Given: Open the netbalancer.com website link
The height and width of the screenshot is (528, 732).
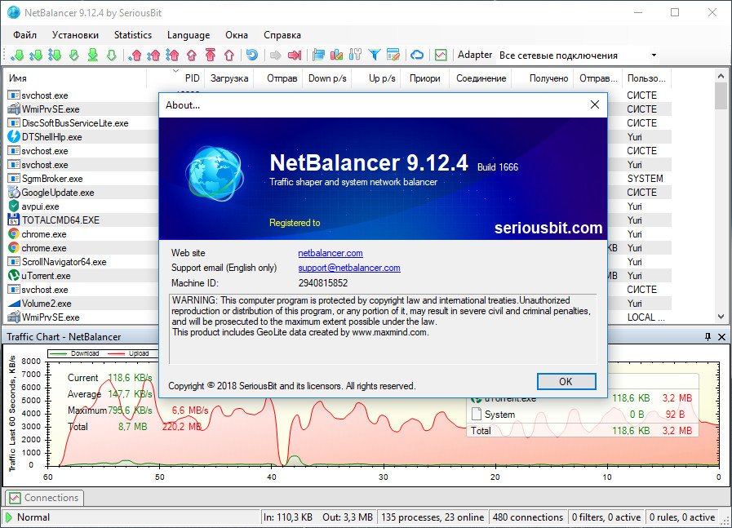Looking at the screenshot, I should click(331, 253).
